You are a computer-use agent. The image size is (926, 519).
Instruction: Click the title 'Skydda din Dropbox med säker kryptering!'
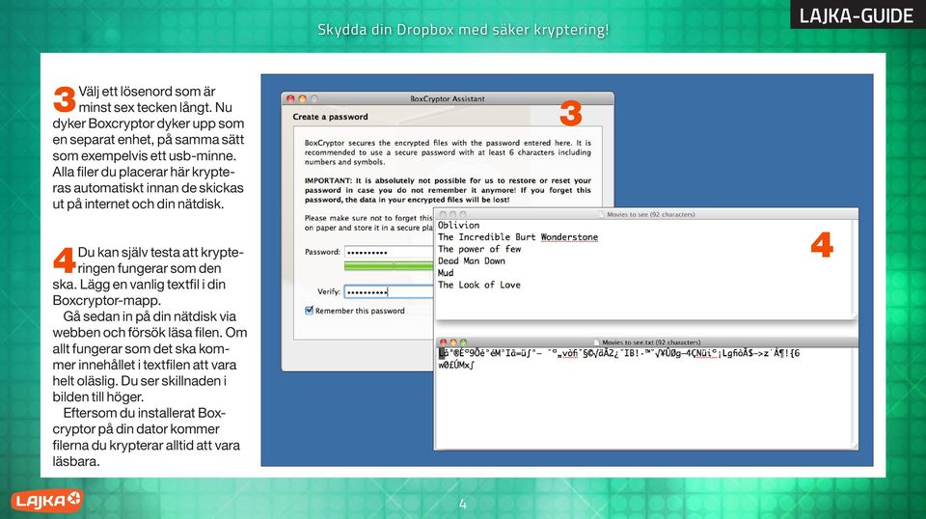463,30
